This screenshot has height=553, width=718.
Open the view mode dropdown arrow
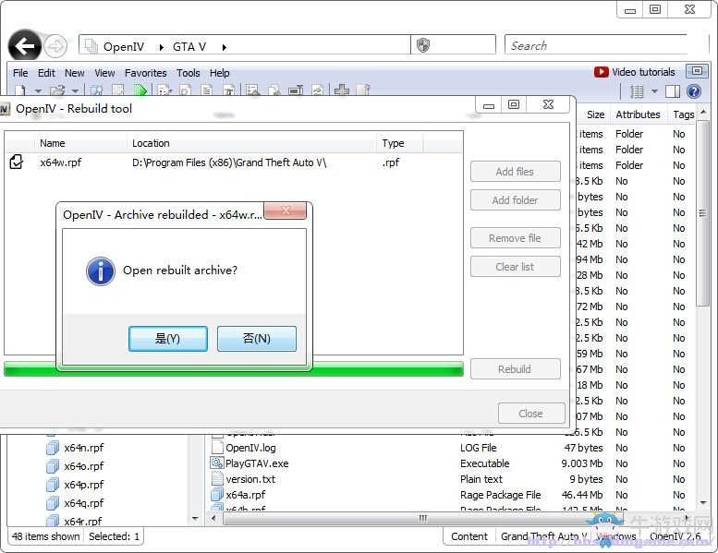click(654, 91)
